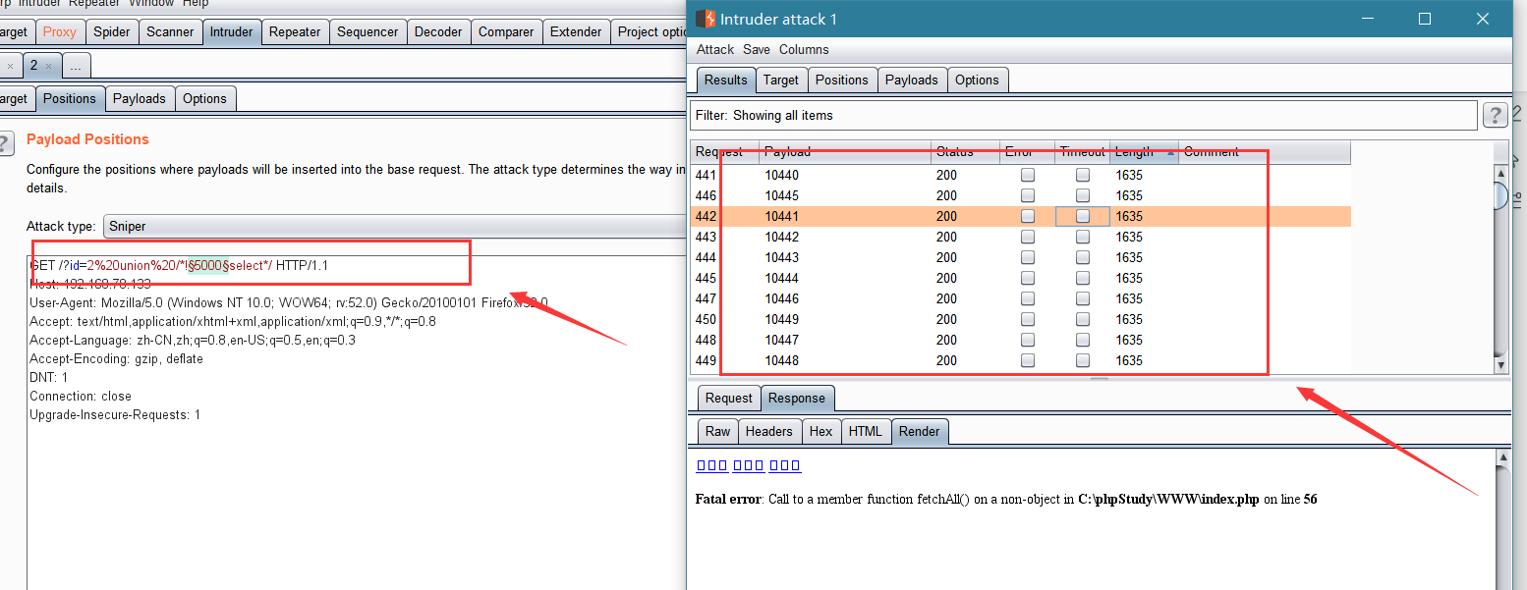Screen dimensions: 1527x590
Task: Sort results by the Comment column
Action: (x=1265, y=152)
